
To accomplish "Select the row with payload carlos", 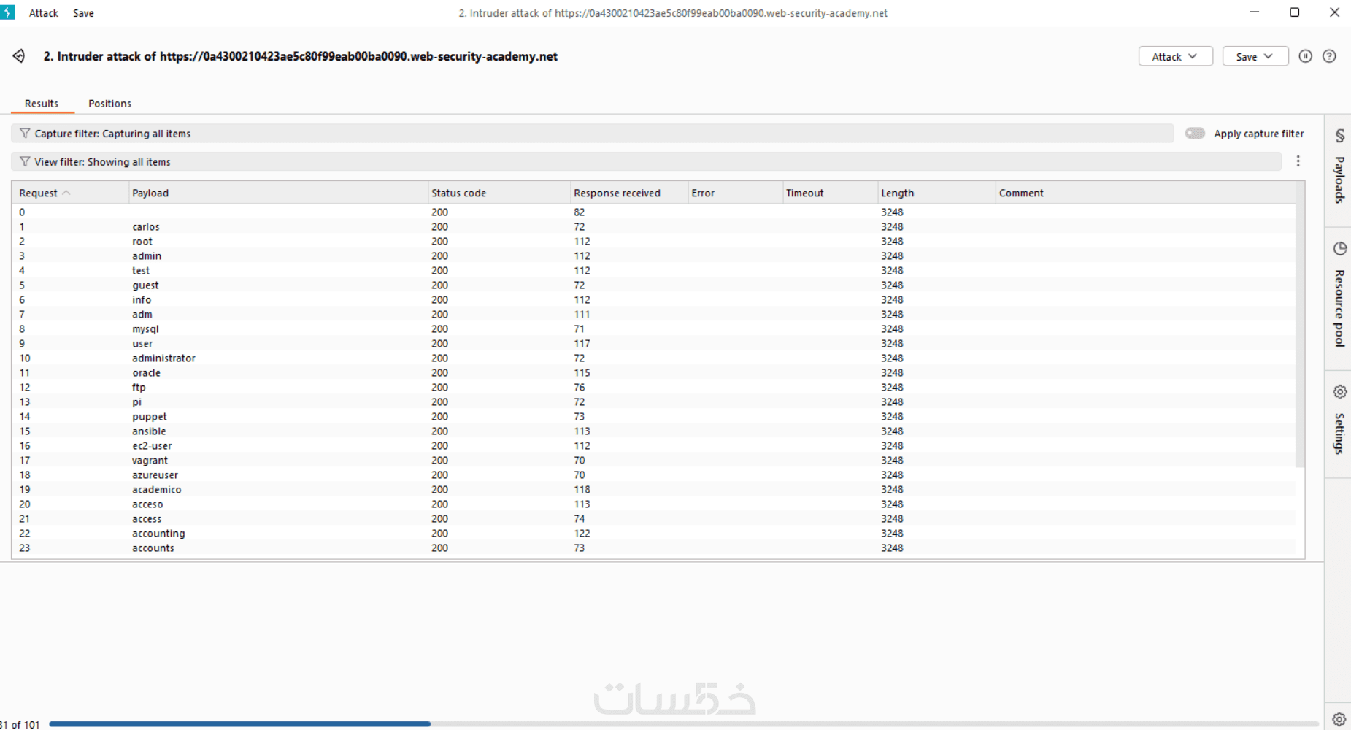I will (653, 227).
